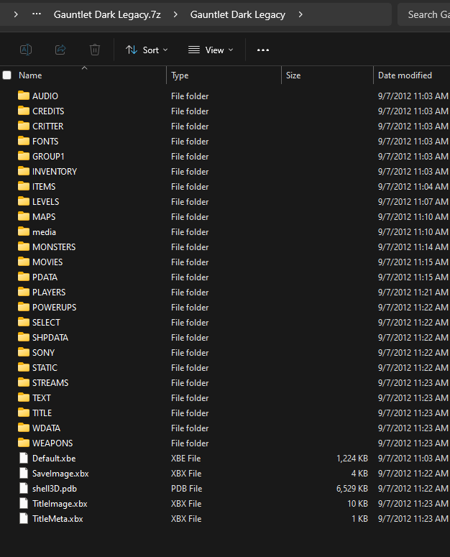Open the See more ellipsis in toolbar
Screen dimensions: 450x557
[x=263, y=50]
